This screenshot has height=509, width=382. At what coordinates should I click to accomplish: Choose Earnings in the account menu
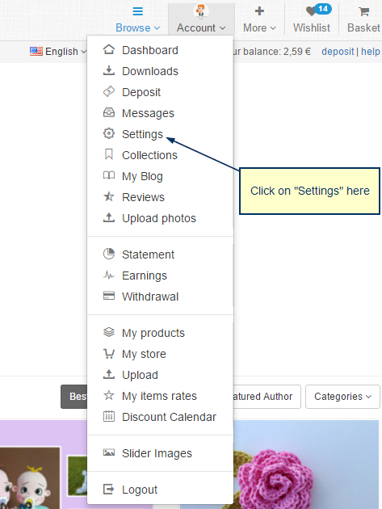pyautogui.click(x=145, y=276)
